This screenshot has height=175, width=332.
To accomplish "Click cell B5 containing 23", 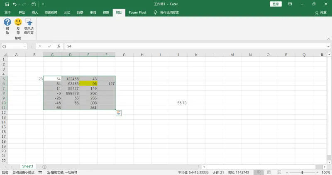I will tap(34, 79).
